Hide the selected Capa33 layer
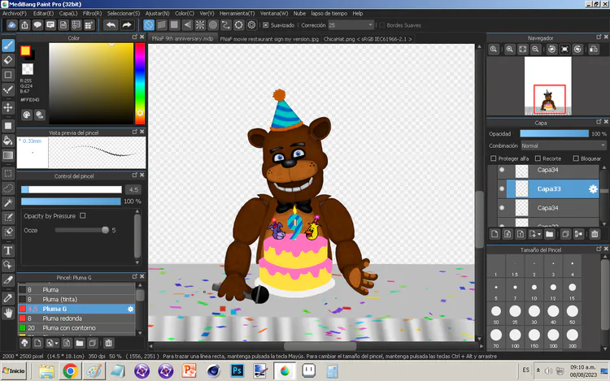 click(502, 188)
